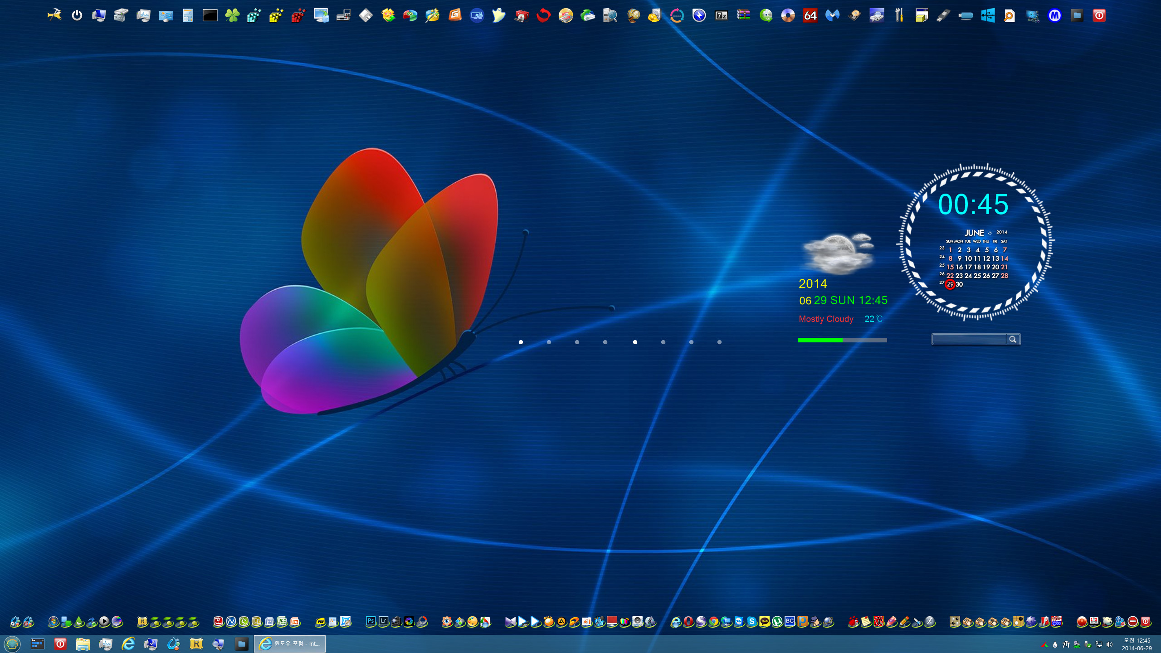Click the green progress bar under weather
Screen dimensions: 1161x653
pyautogui.click(x=842, y=340)
